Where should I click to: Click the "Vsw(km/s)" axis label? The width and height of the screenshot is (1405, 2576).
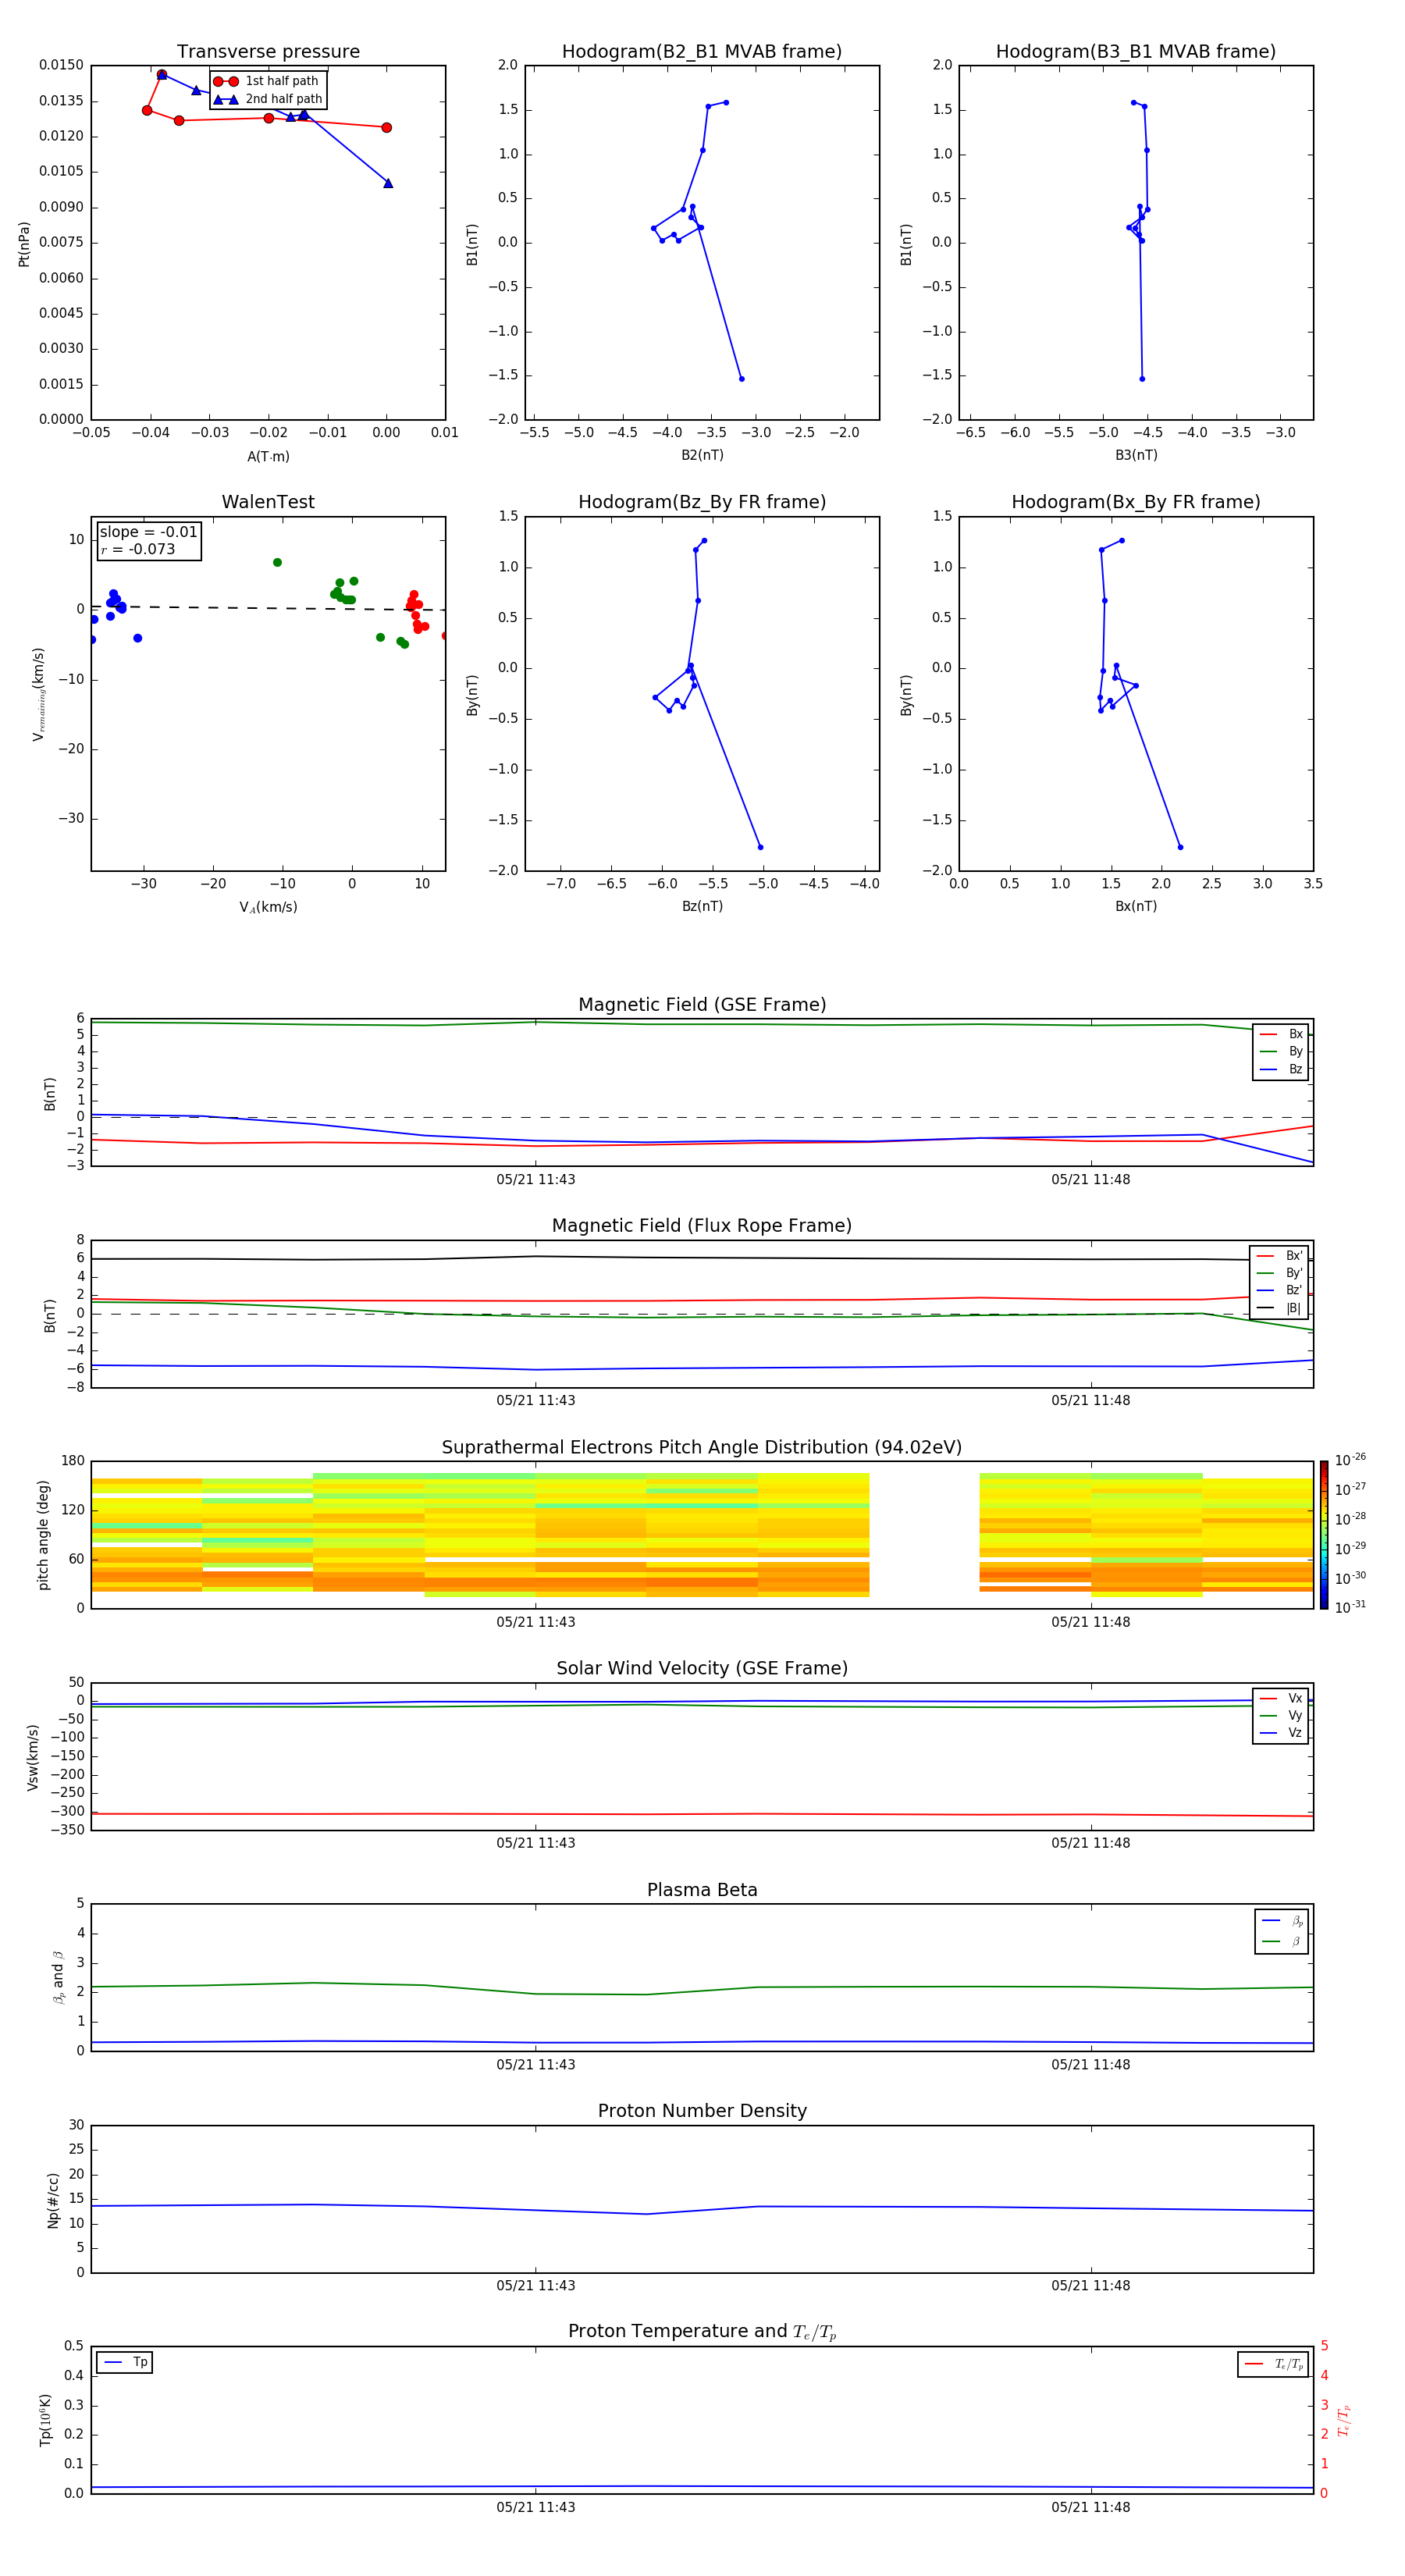click(33, 1757)
